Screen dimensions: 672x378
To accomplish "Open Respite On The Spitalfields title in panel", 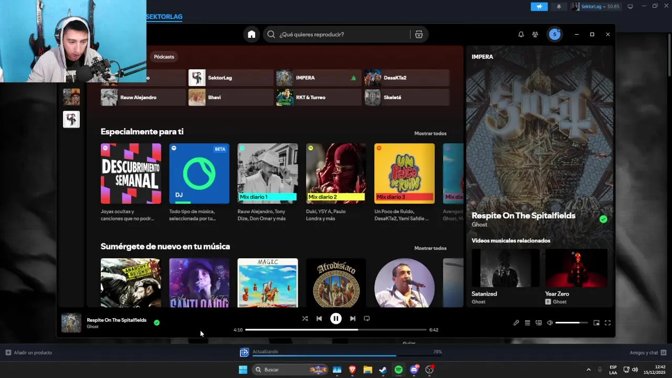I will (x=523, y=215).
